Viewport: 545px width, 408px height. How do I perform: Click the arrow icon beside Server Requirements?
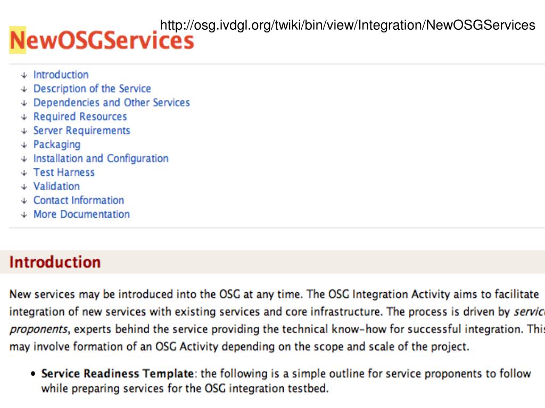24,131
